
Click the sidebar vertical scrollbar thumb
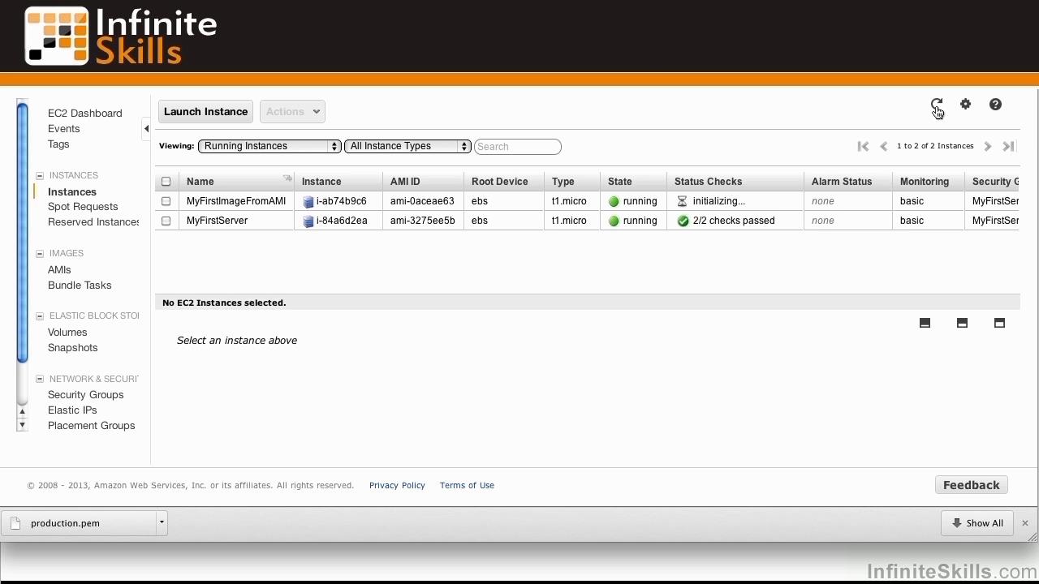[23, 233]
